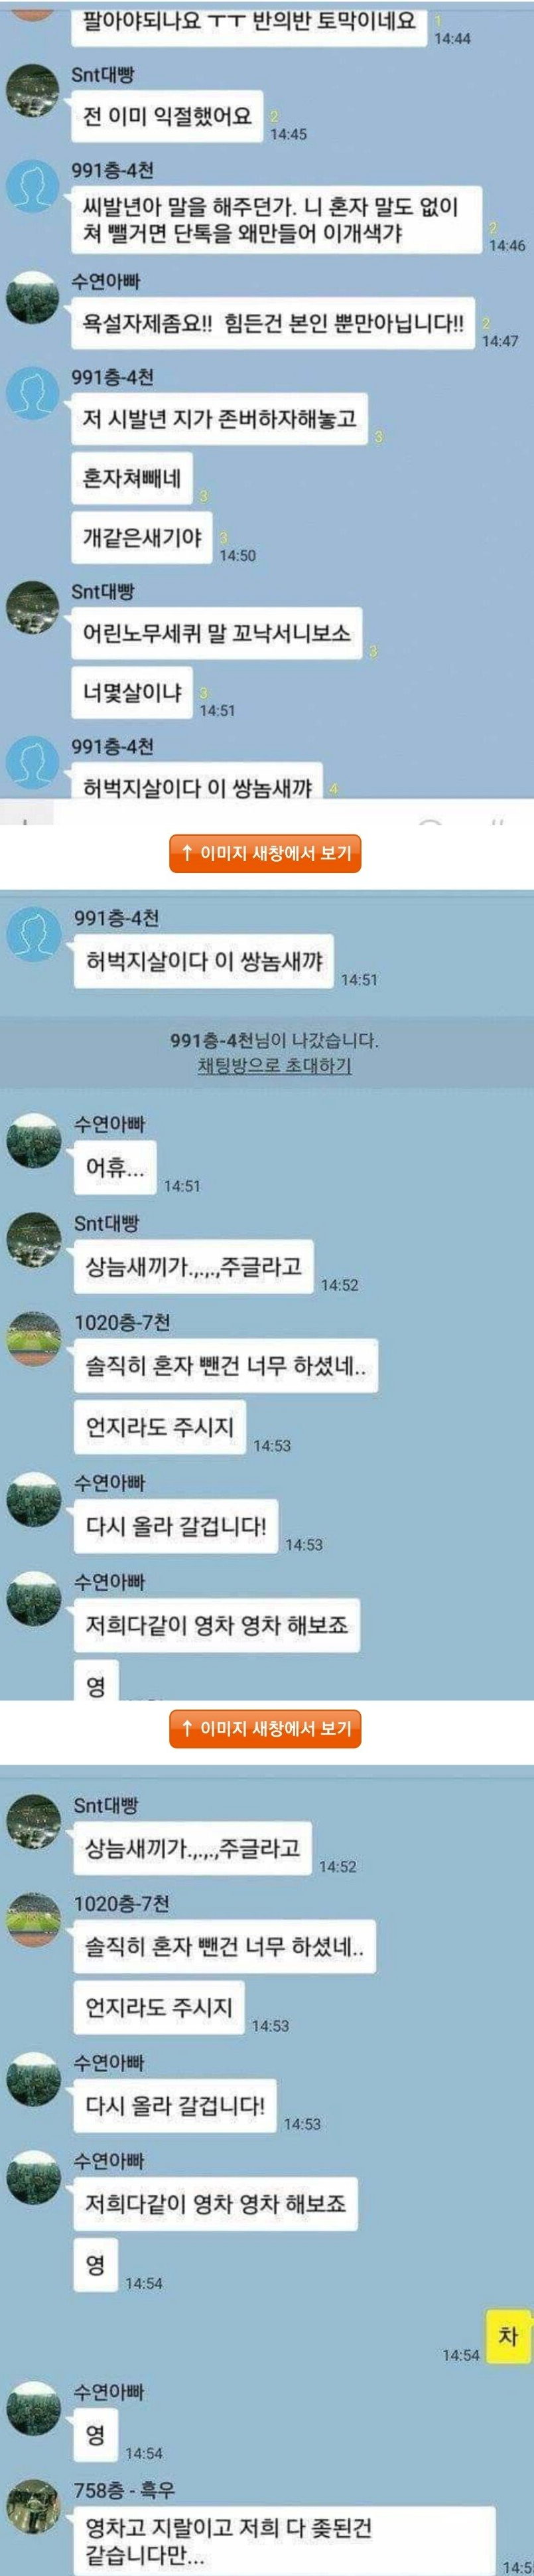Select the '너몇살이냐' message bubble
Image resolution: width=534 pixels, height=2576 pixels.
(132, 693)
